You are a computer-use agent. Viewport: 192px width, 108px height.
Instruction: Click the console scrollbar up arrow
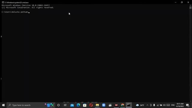pyautogui.click(x=190, y=5)
